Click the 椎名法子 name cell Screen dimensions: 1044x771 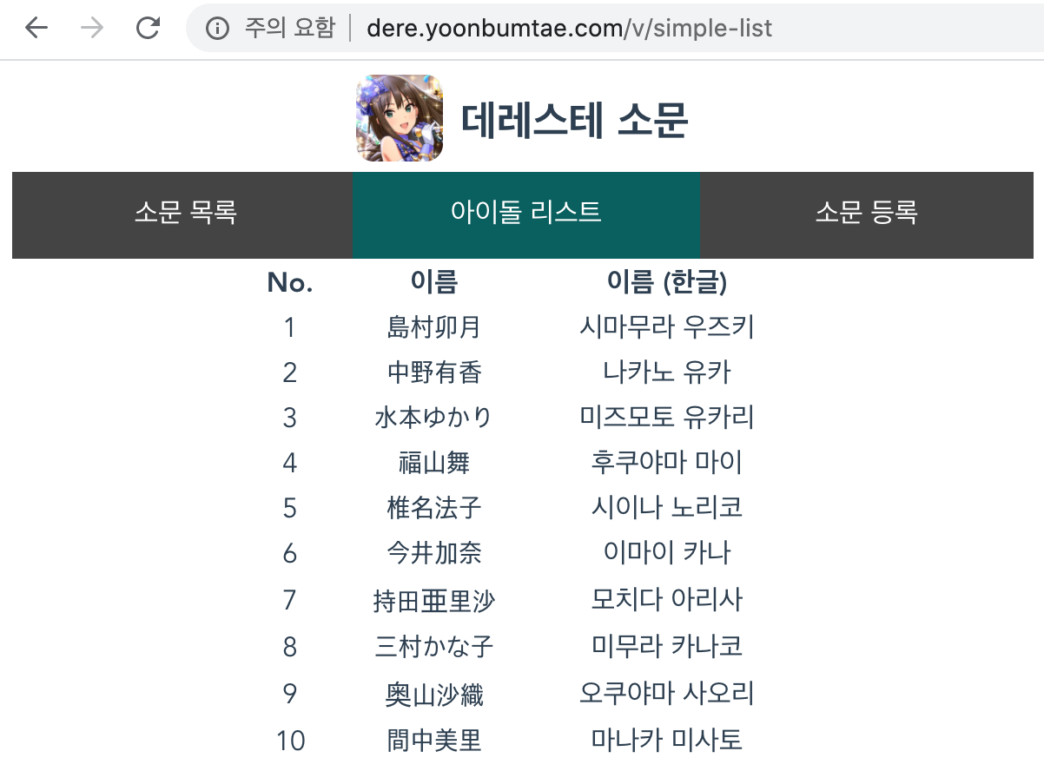click(x=433, y=508)
